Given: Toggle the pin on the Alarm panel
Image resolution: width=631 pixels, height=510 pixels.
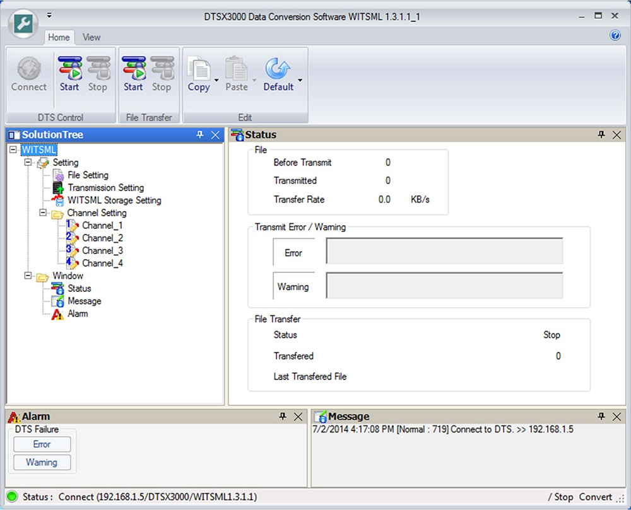Looking at the screenshot, I should click(x=283, y=416).
